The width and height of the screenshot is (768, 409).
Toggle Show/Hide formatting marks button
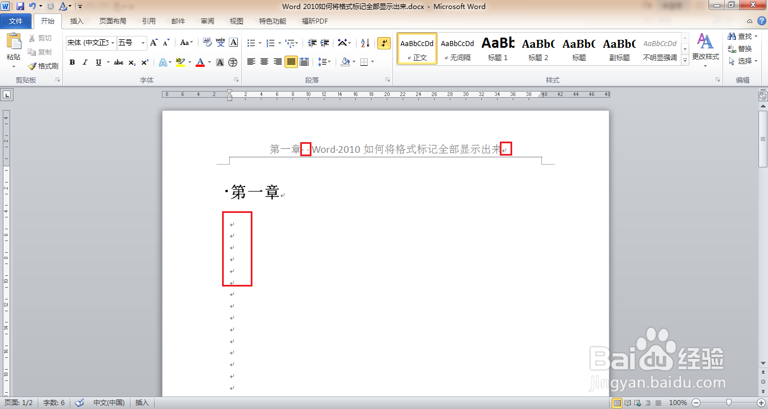click(384, 43)
